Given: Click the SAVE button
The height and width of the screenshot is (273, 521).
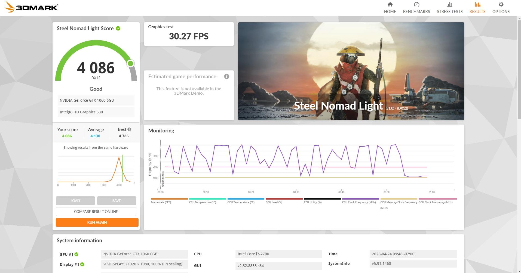Looking at the screenshot, I should pos(117,201).
